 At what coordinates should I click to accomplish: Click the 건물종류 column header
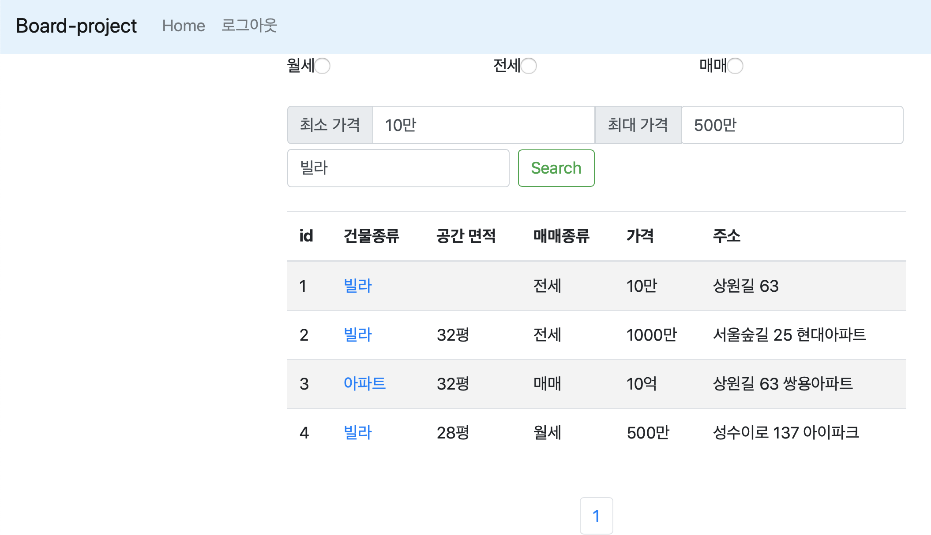371,236
